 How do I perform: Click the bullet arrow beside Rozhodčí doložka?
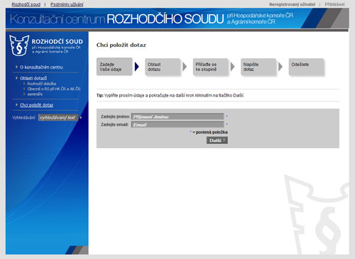point(24,84)
